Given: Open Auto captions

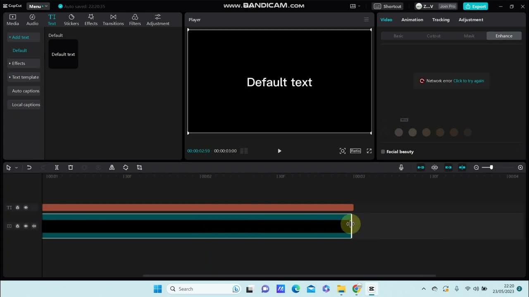Looking at the screenshot, I should click(24, 91).
